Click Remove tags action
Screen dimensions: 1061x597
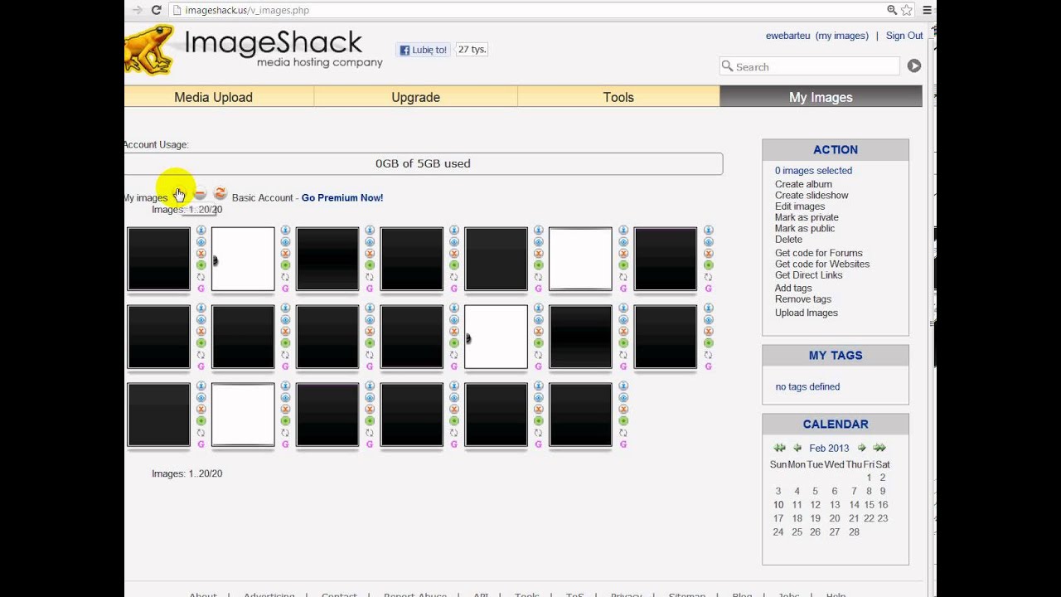click(803, 299)
